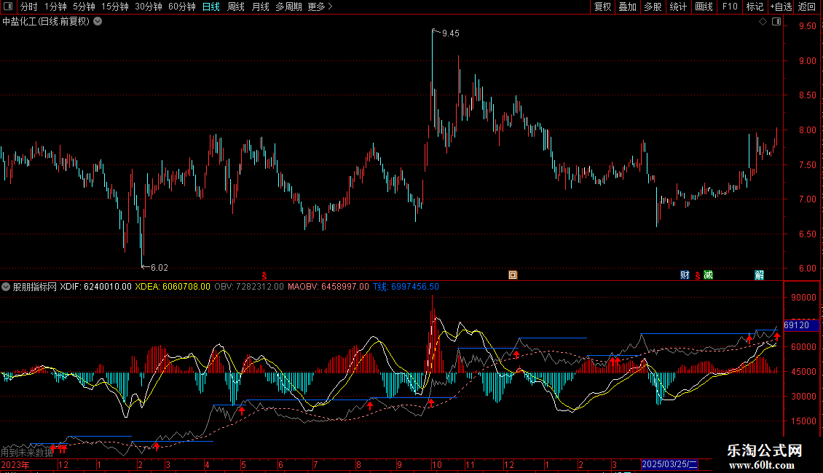Click the 9.50 price axis label

point(807,25)
